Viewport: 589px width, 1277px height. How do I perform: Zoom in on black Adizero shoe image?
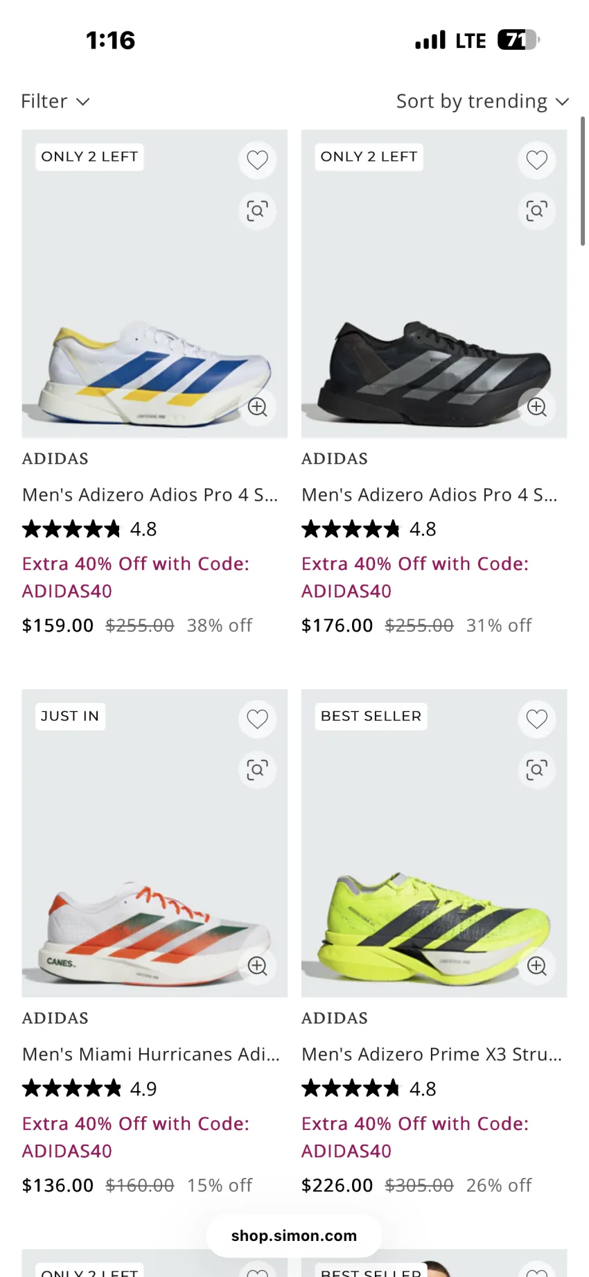click(x=536, y=407)
